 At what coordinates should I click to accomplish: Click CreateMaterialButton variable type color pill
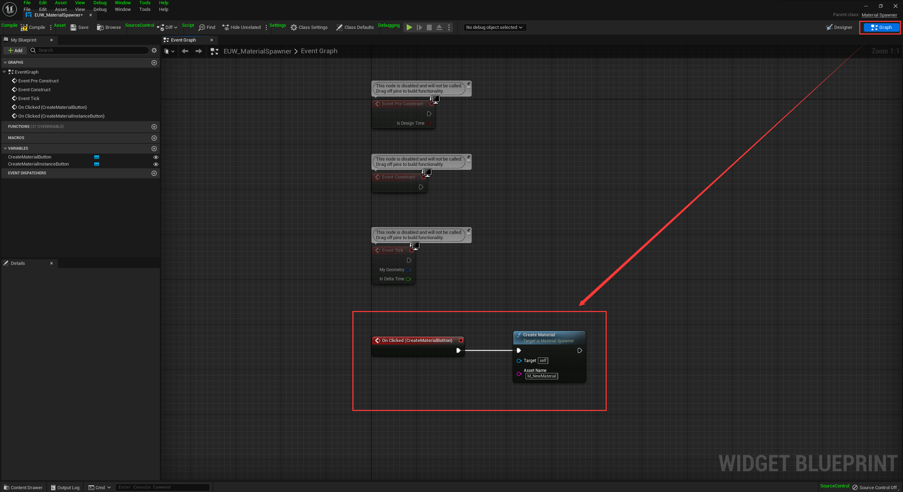(x=97, y=157)
